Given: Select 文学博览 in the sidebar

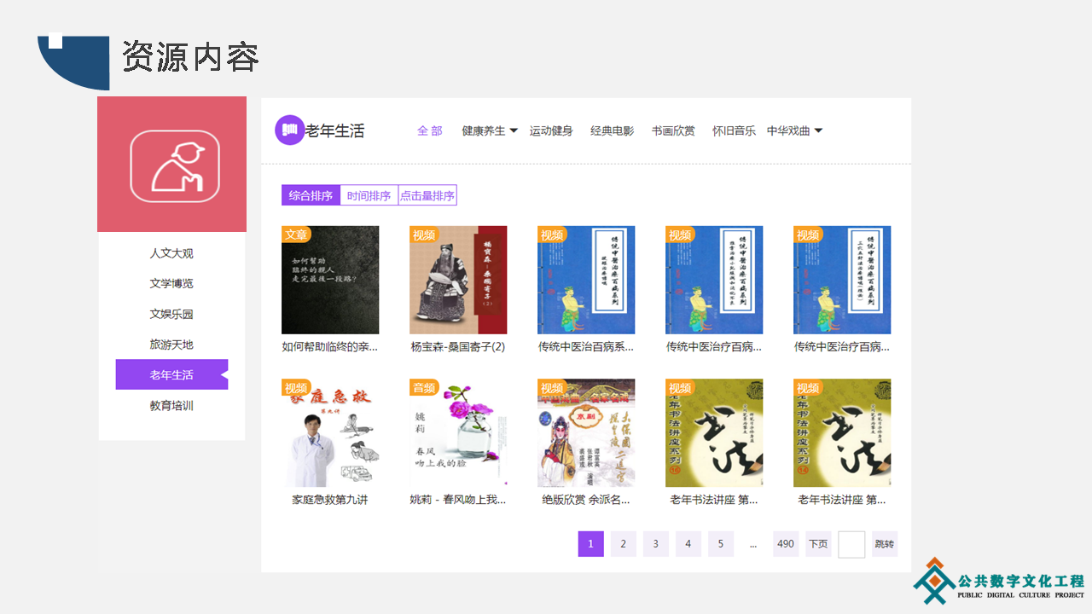Looking at the screenshot, I should point(171,283).
